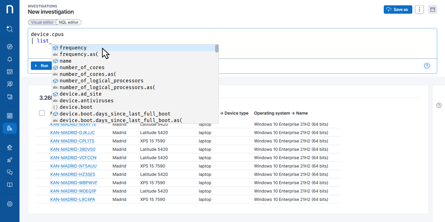Image resolution: width=445 pixels, height=222 pixels.
Task: Open alerts bell icon in sidebar
Action: 9,59
